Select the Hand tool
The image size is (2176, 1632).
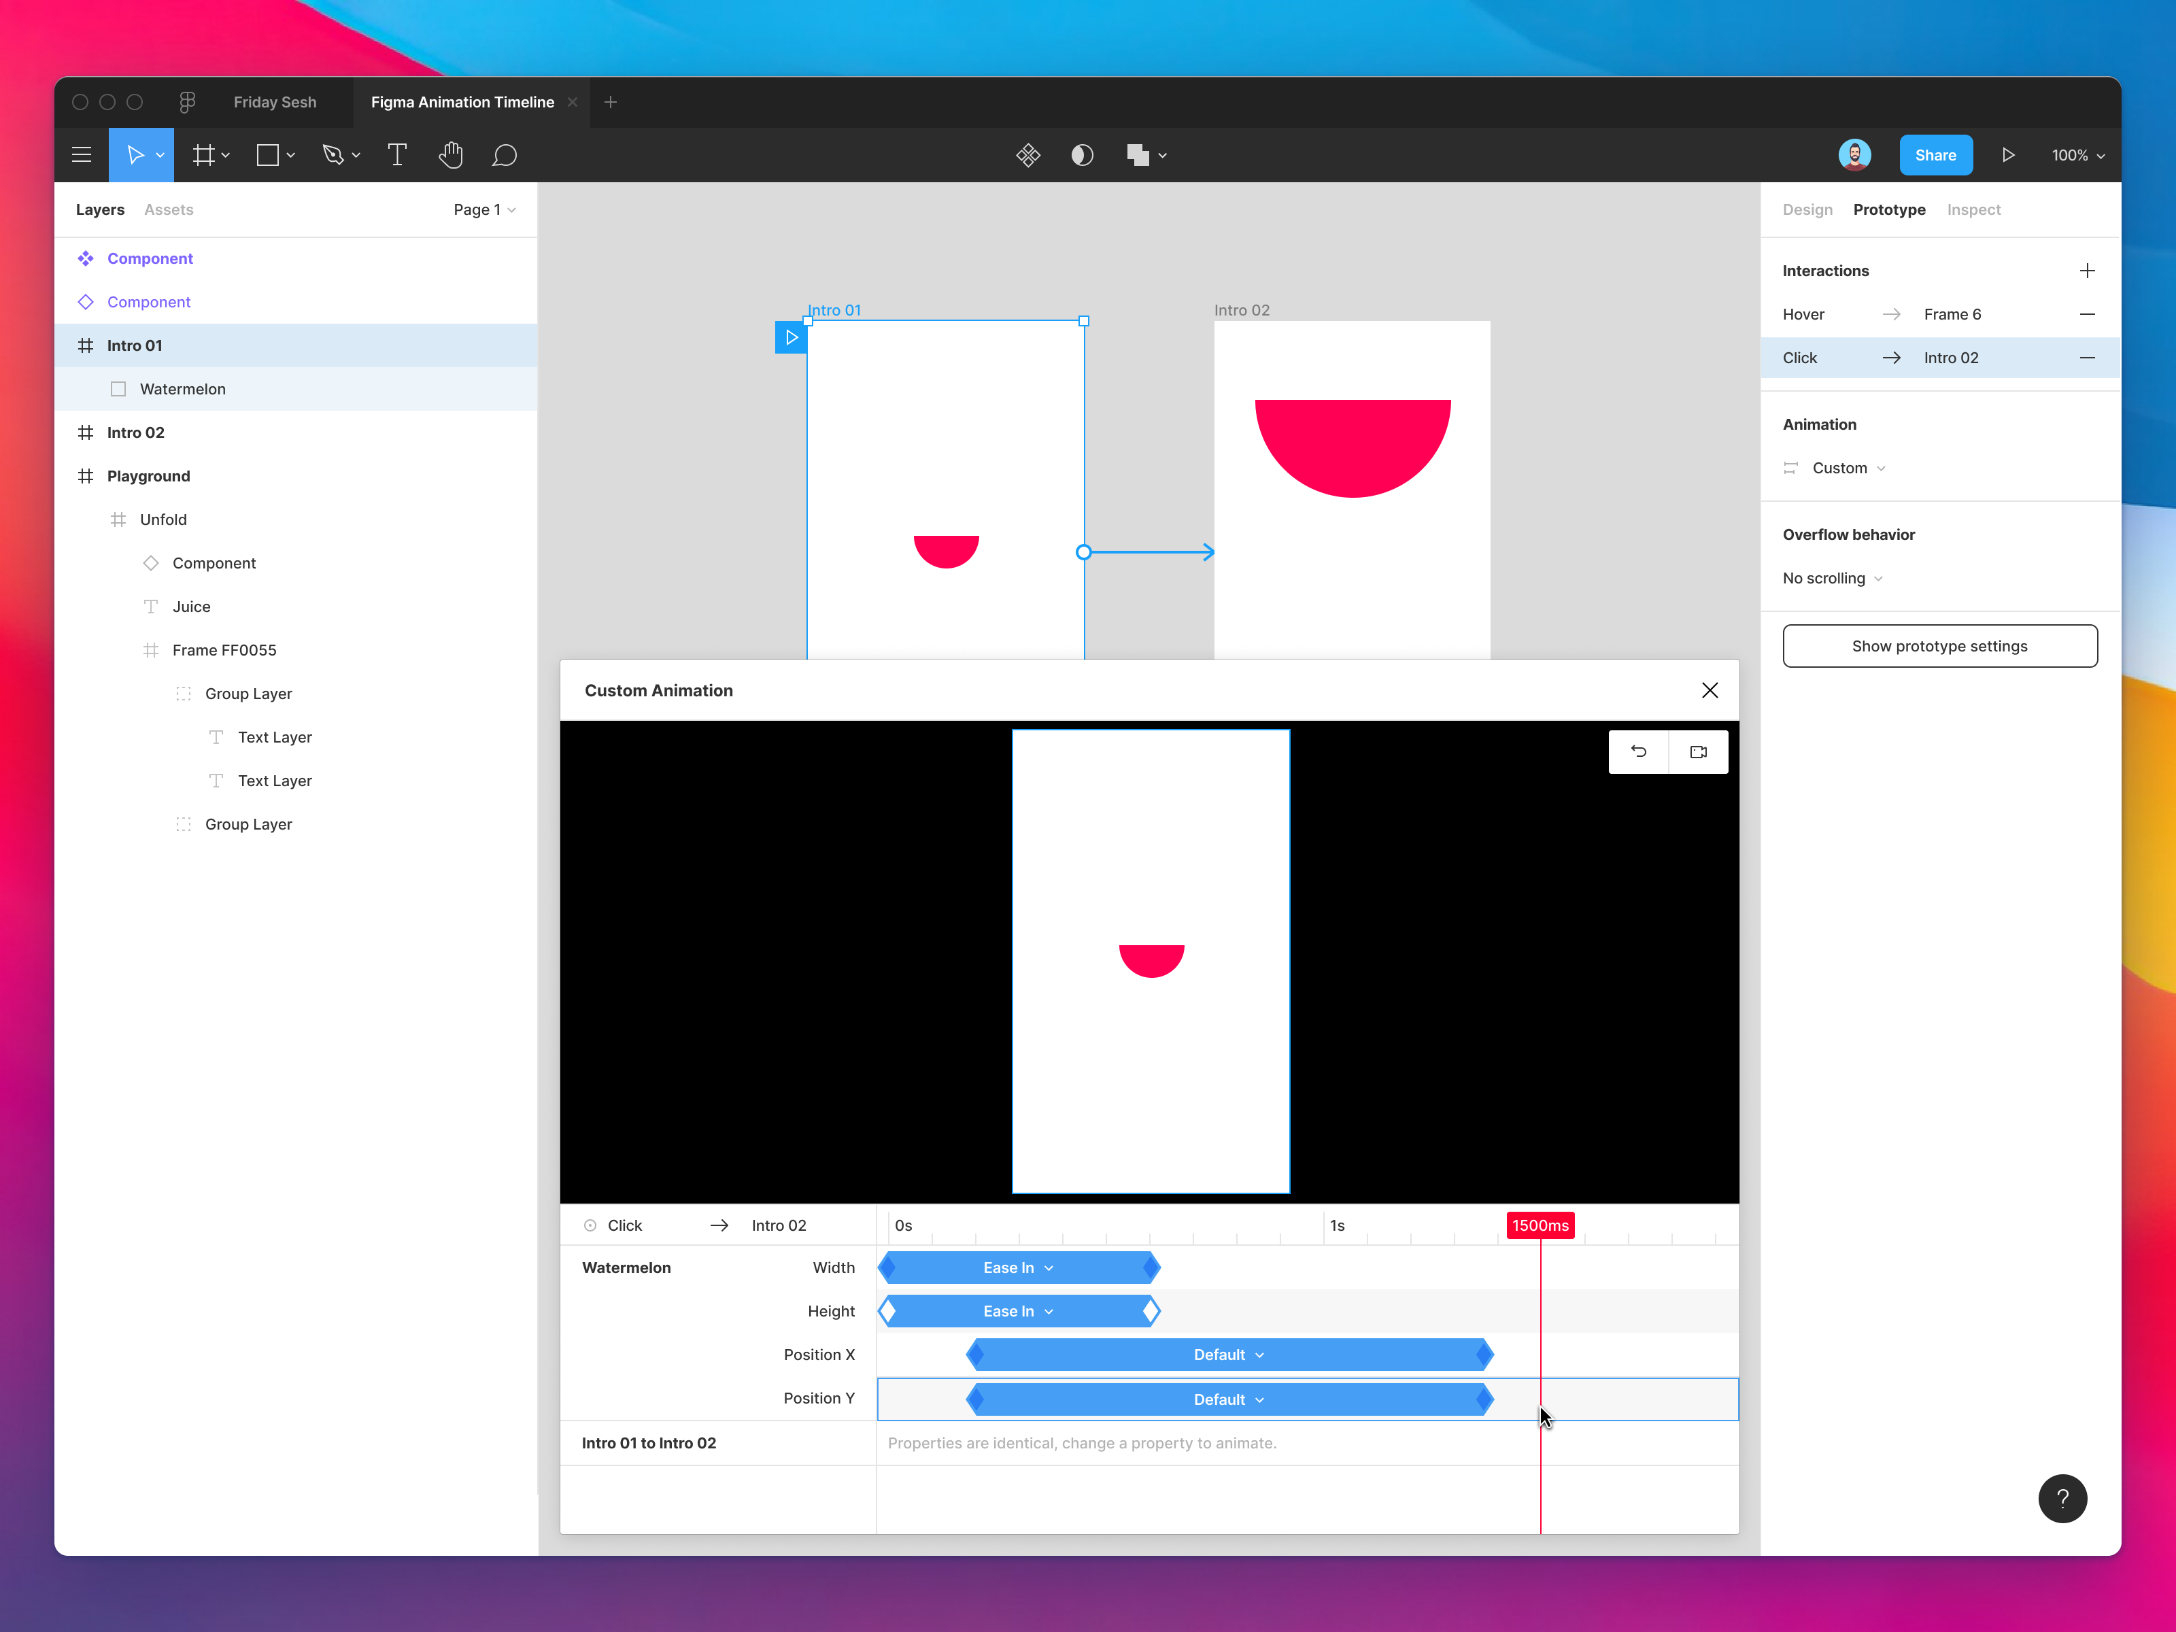451,154
